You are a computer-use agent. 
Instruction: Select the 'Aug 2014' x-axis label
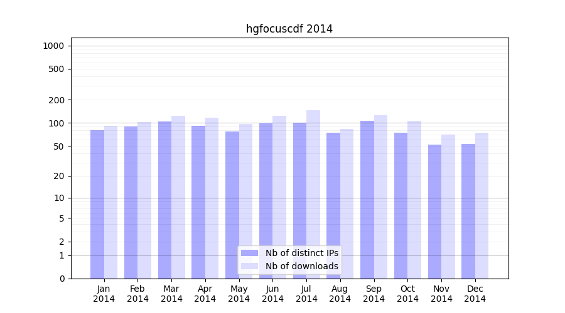(340, 294)
